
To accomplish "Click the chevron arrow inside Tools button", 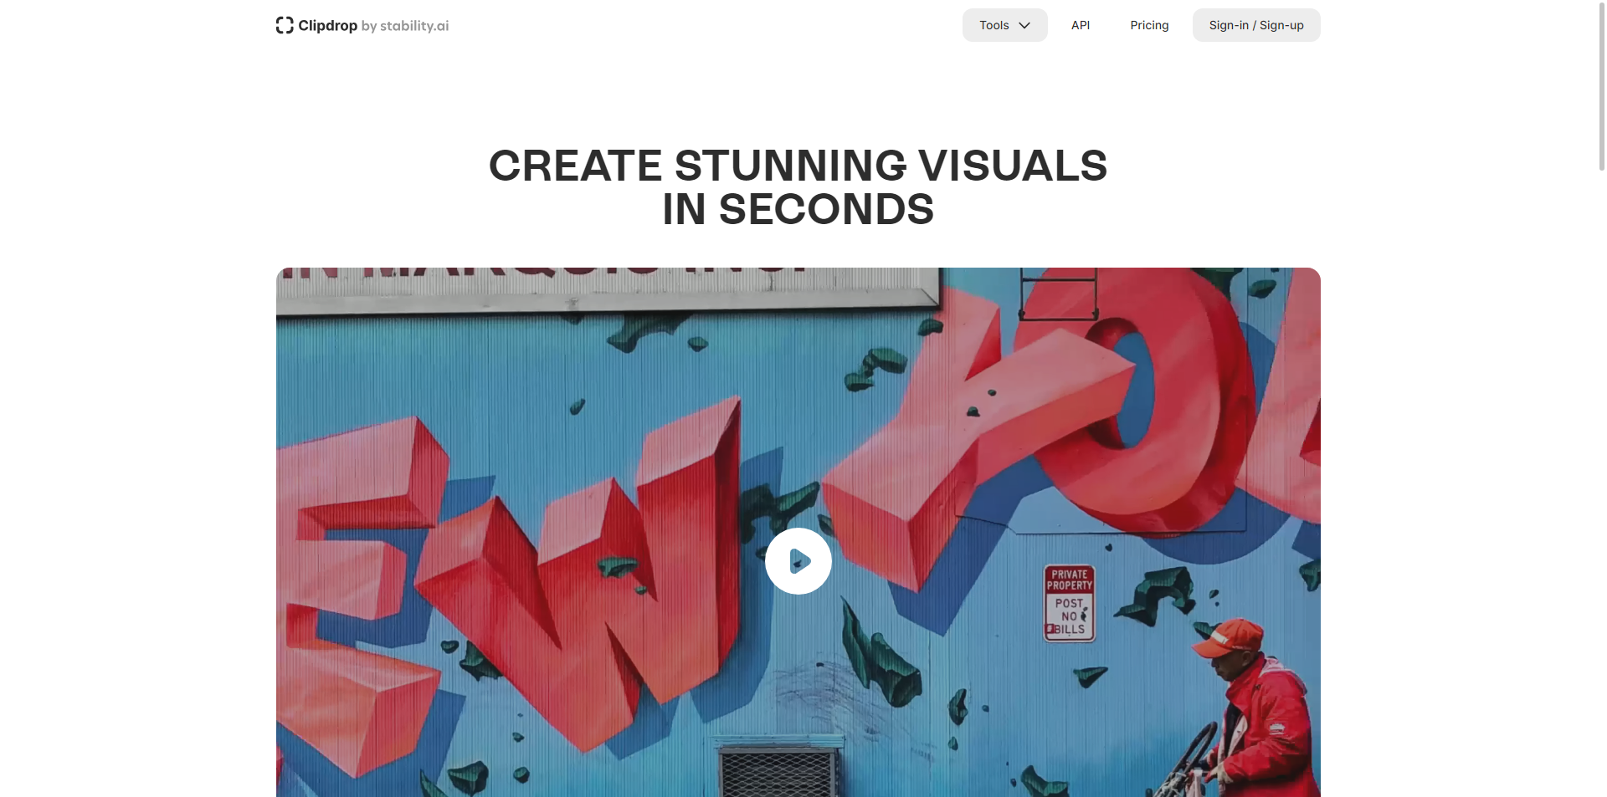I will coord(1024,25).
